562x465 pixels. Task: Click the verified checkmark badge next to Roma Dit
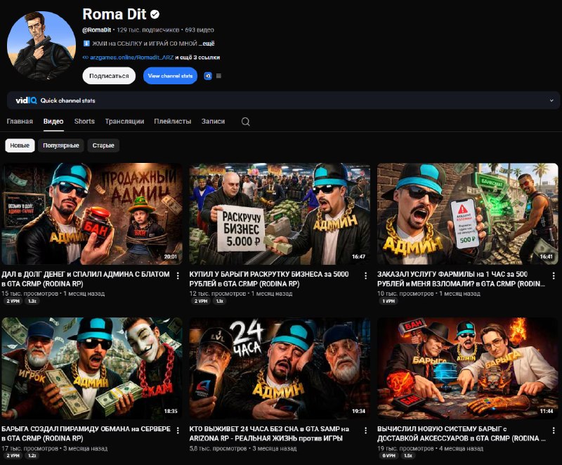click(x=155, y=14)
